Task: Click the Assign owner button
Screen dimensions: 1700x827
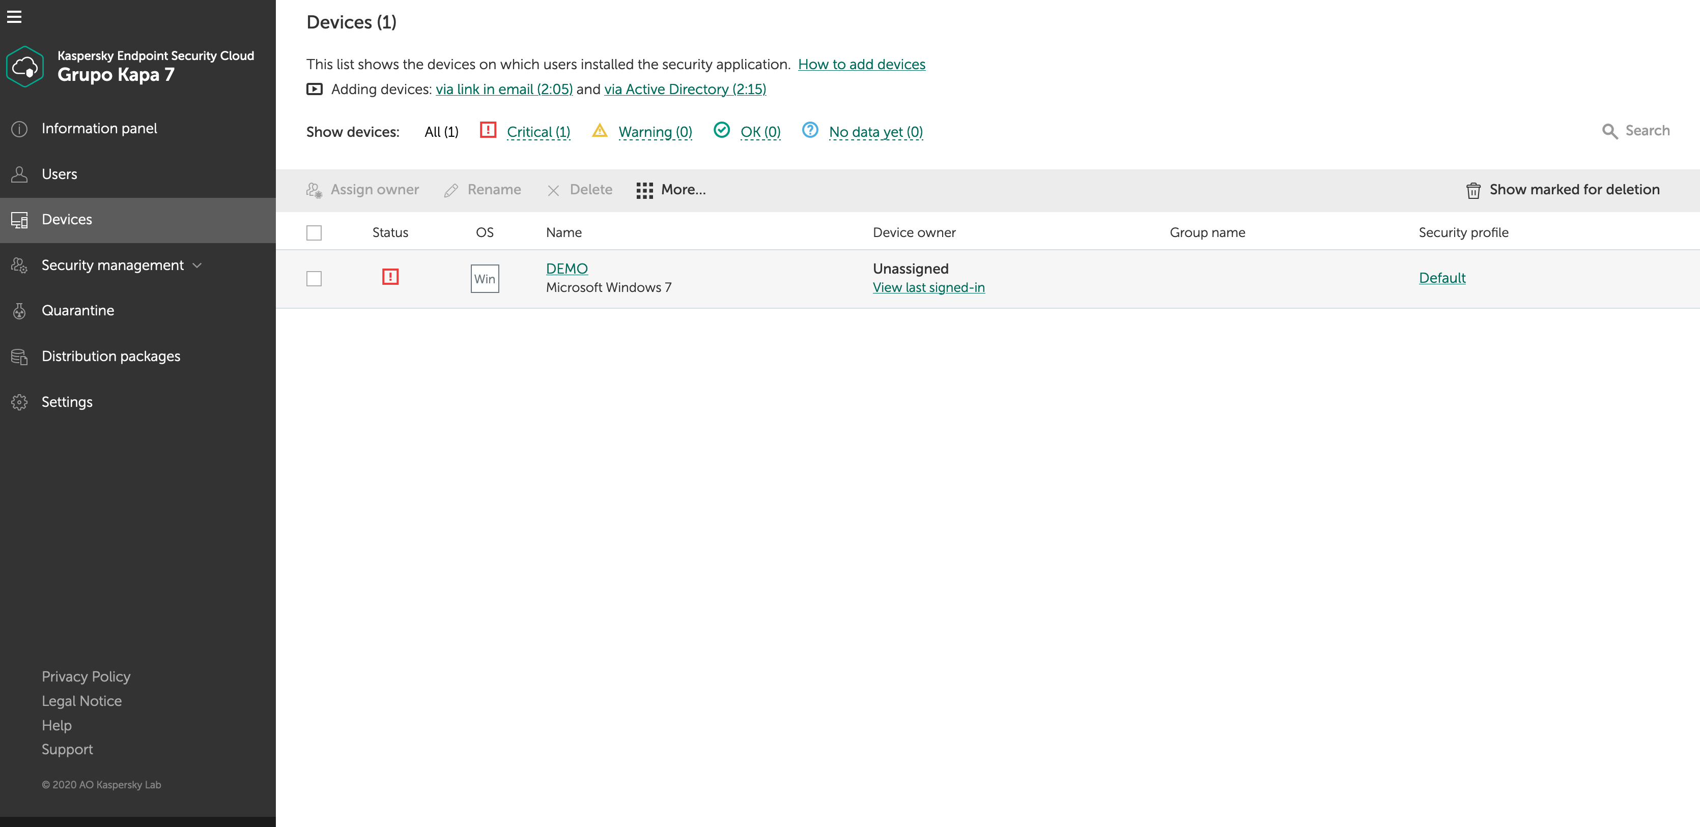Action: pos(362,190)
